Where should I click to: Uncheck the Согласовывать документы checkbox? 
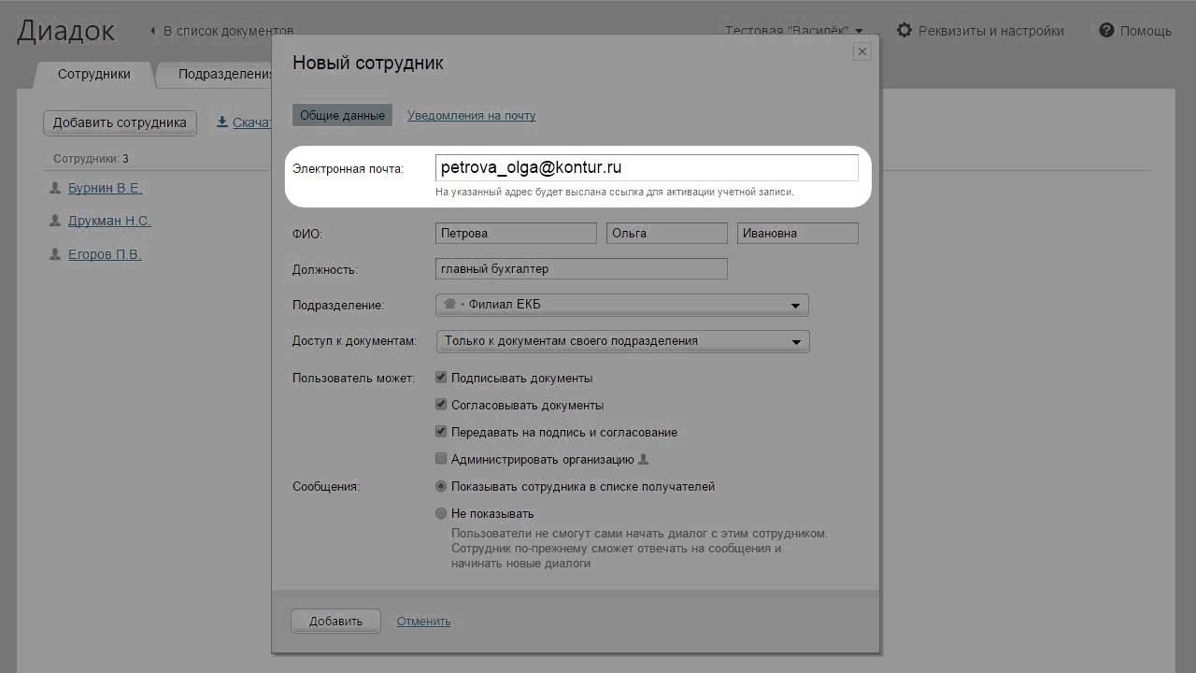click(x=442, y=405)
